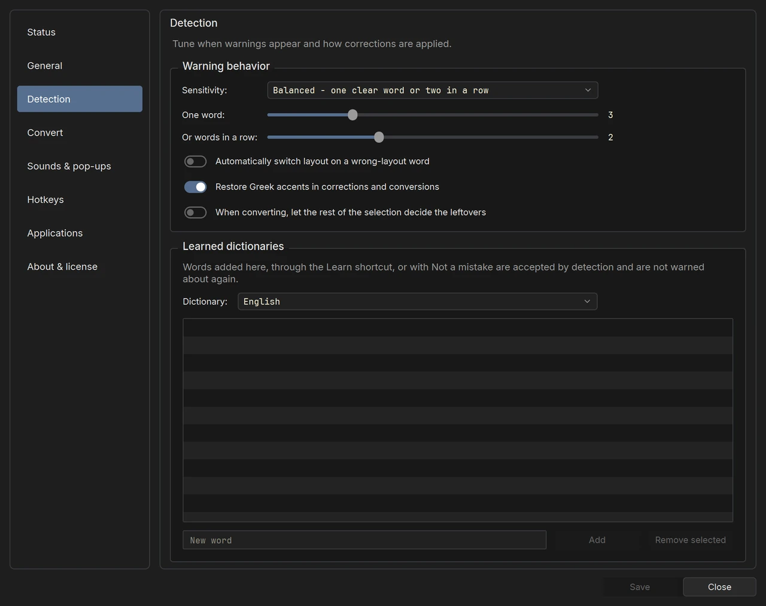Close the settings window
The image size is (766, 606).
pos(719,587)
